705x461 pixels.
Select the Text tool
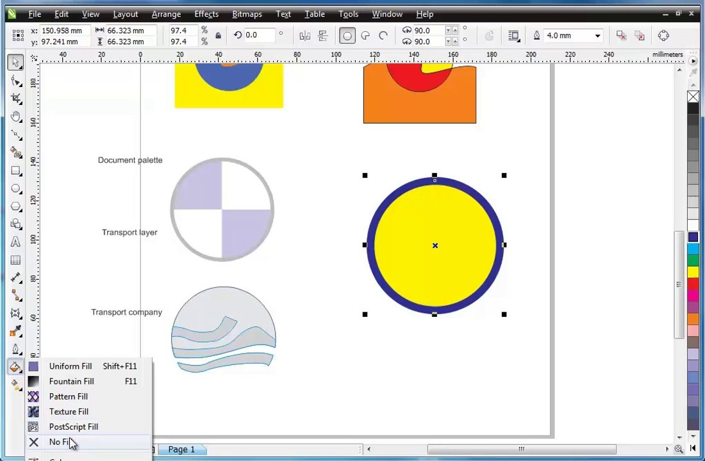[x=16, y=242]
